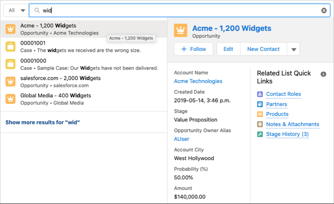The width and height of the screenshot is (334, 204).
Task: Click the Stage History wrench icon
Action: coord(260,134)
